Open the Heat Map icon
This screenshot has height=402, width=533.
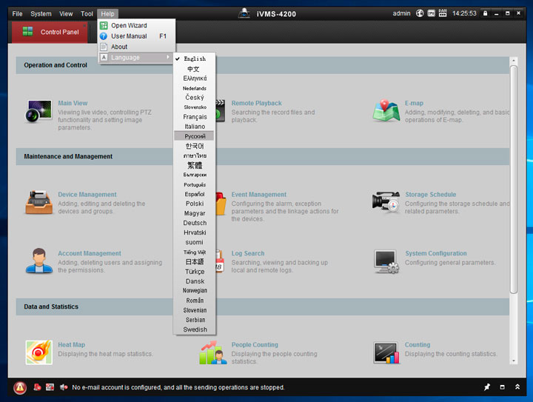coord(38,352)
